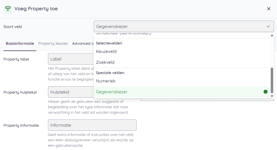Click the Soort veld label

[13, 27]
